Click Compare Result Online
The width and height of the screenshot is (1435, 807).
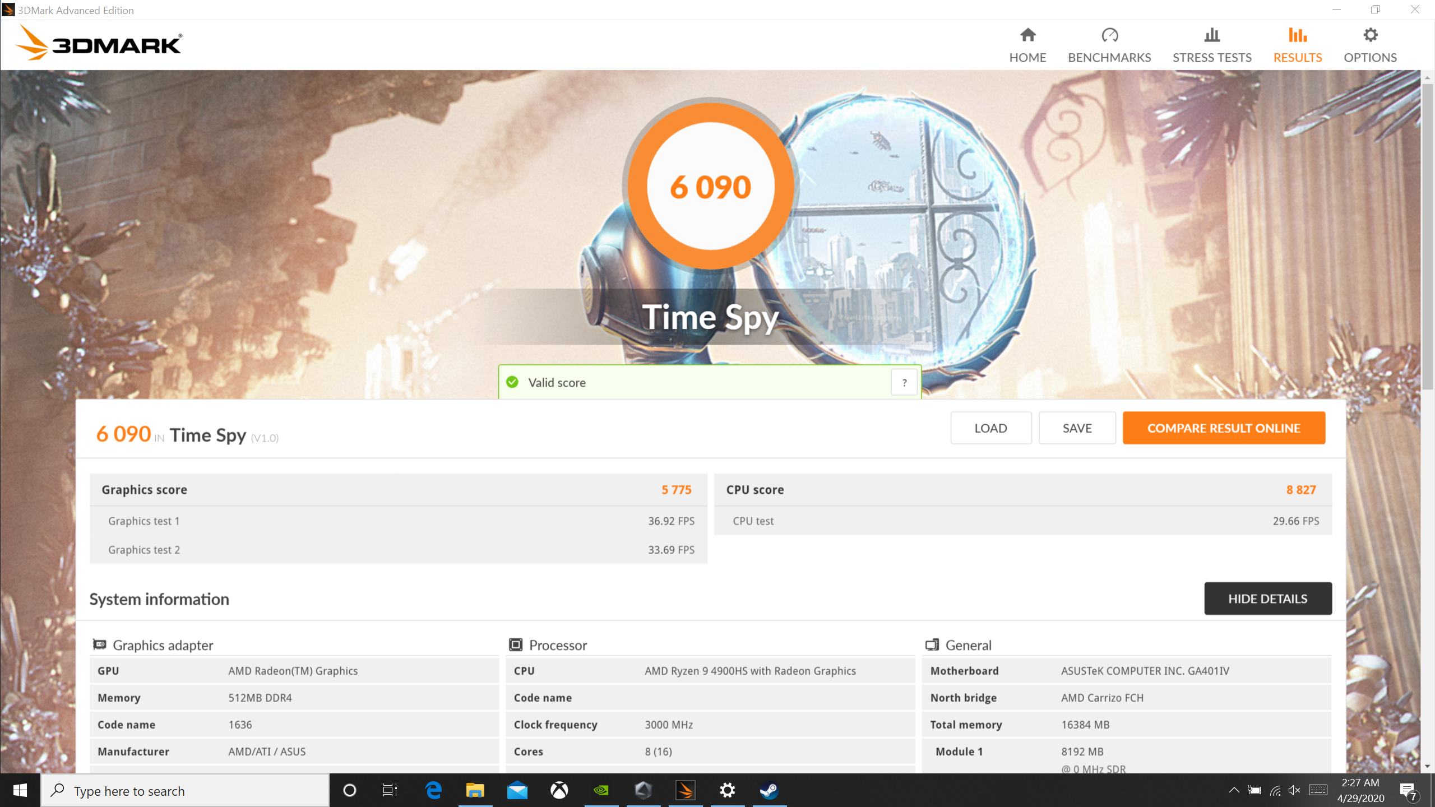pyautogui.click(x=1224, y=428)
